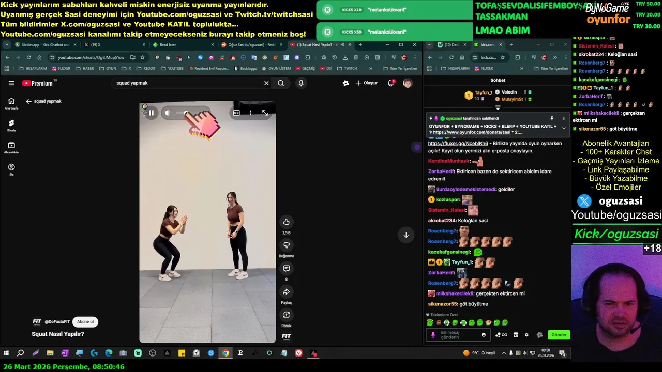Screen dimensions: 662x372
Task: Clear the 'squad yapmak' search text
Action: pos(266,83)
